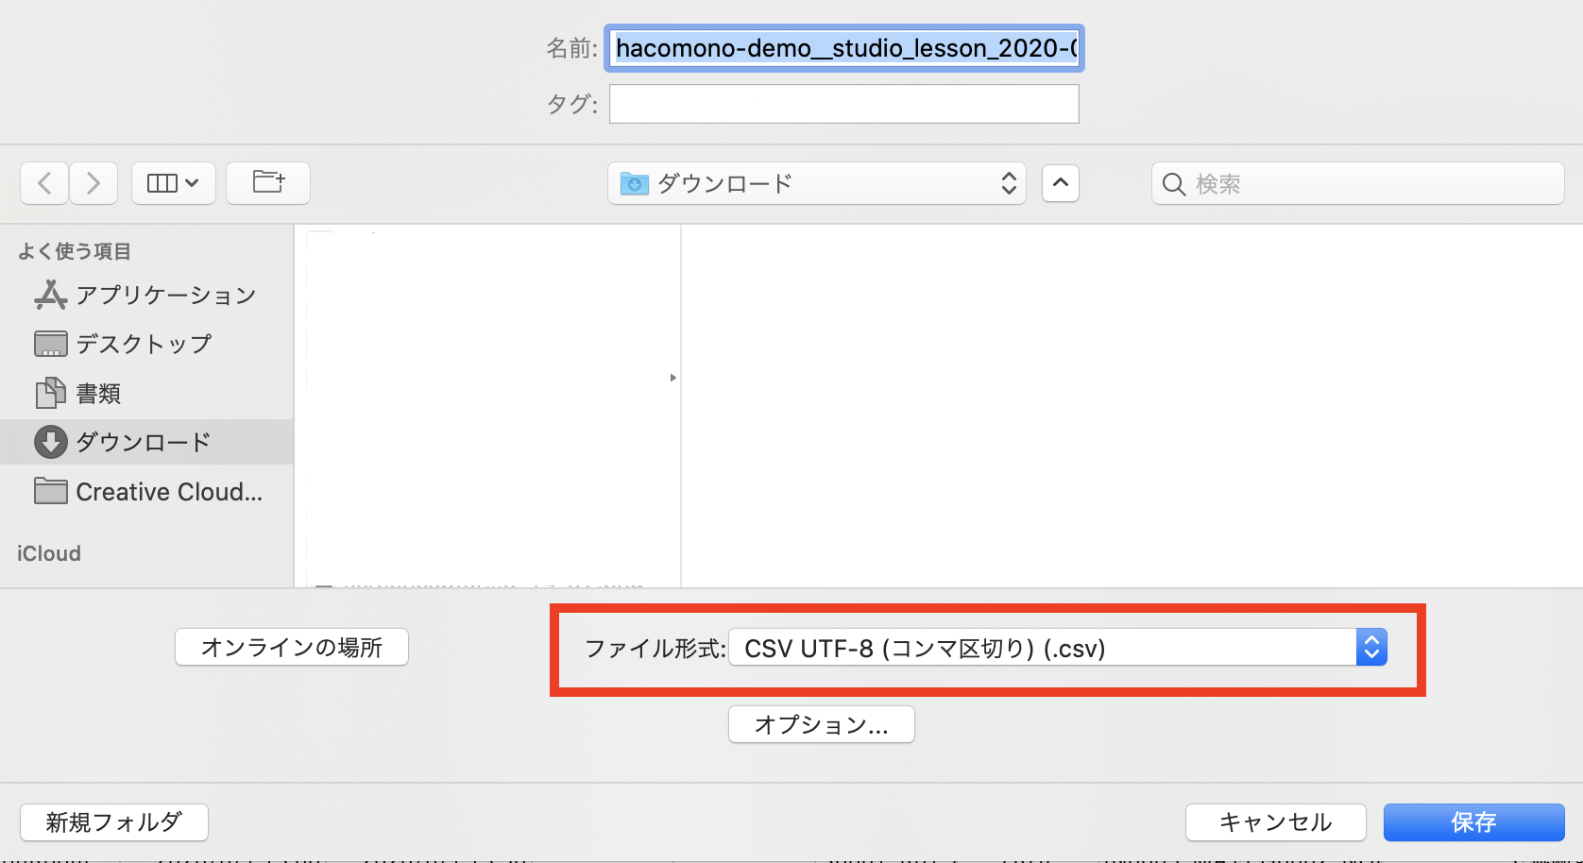1583x863 pixels.
Task: Open the オプション... settings button
Action: pyautogui.click(x=821, y=724)
